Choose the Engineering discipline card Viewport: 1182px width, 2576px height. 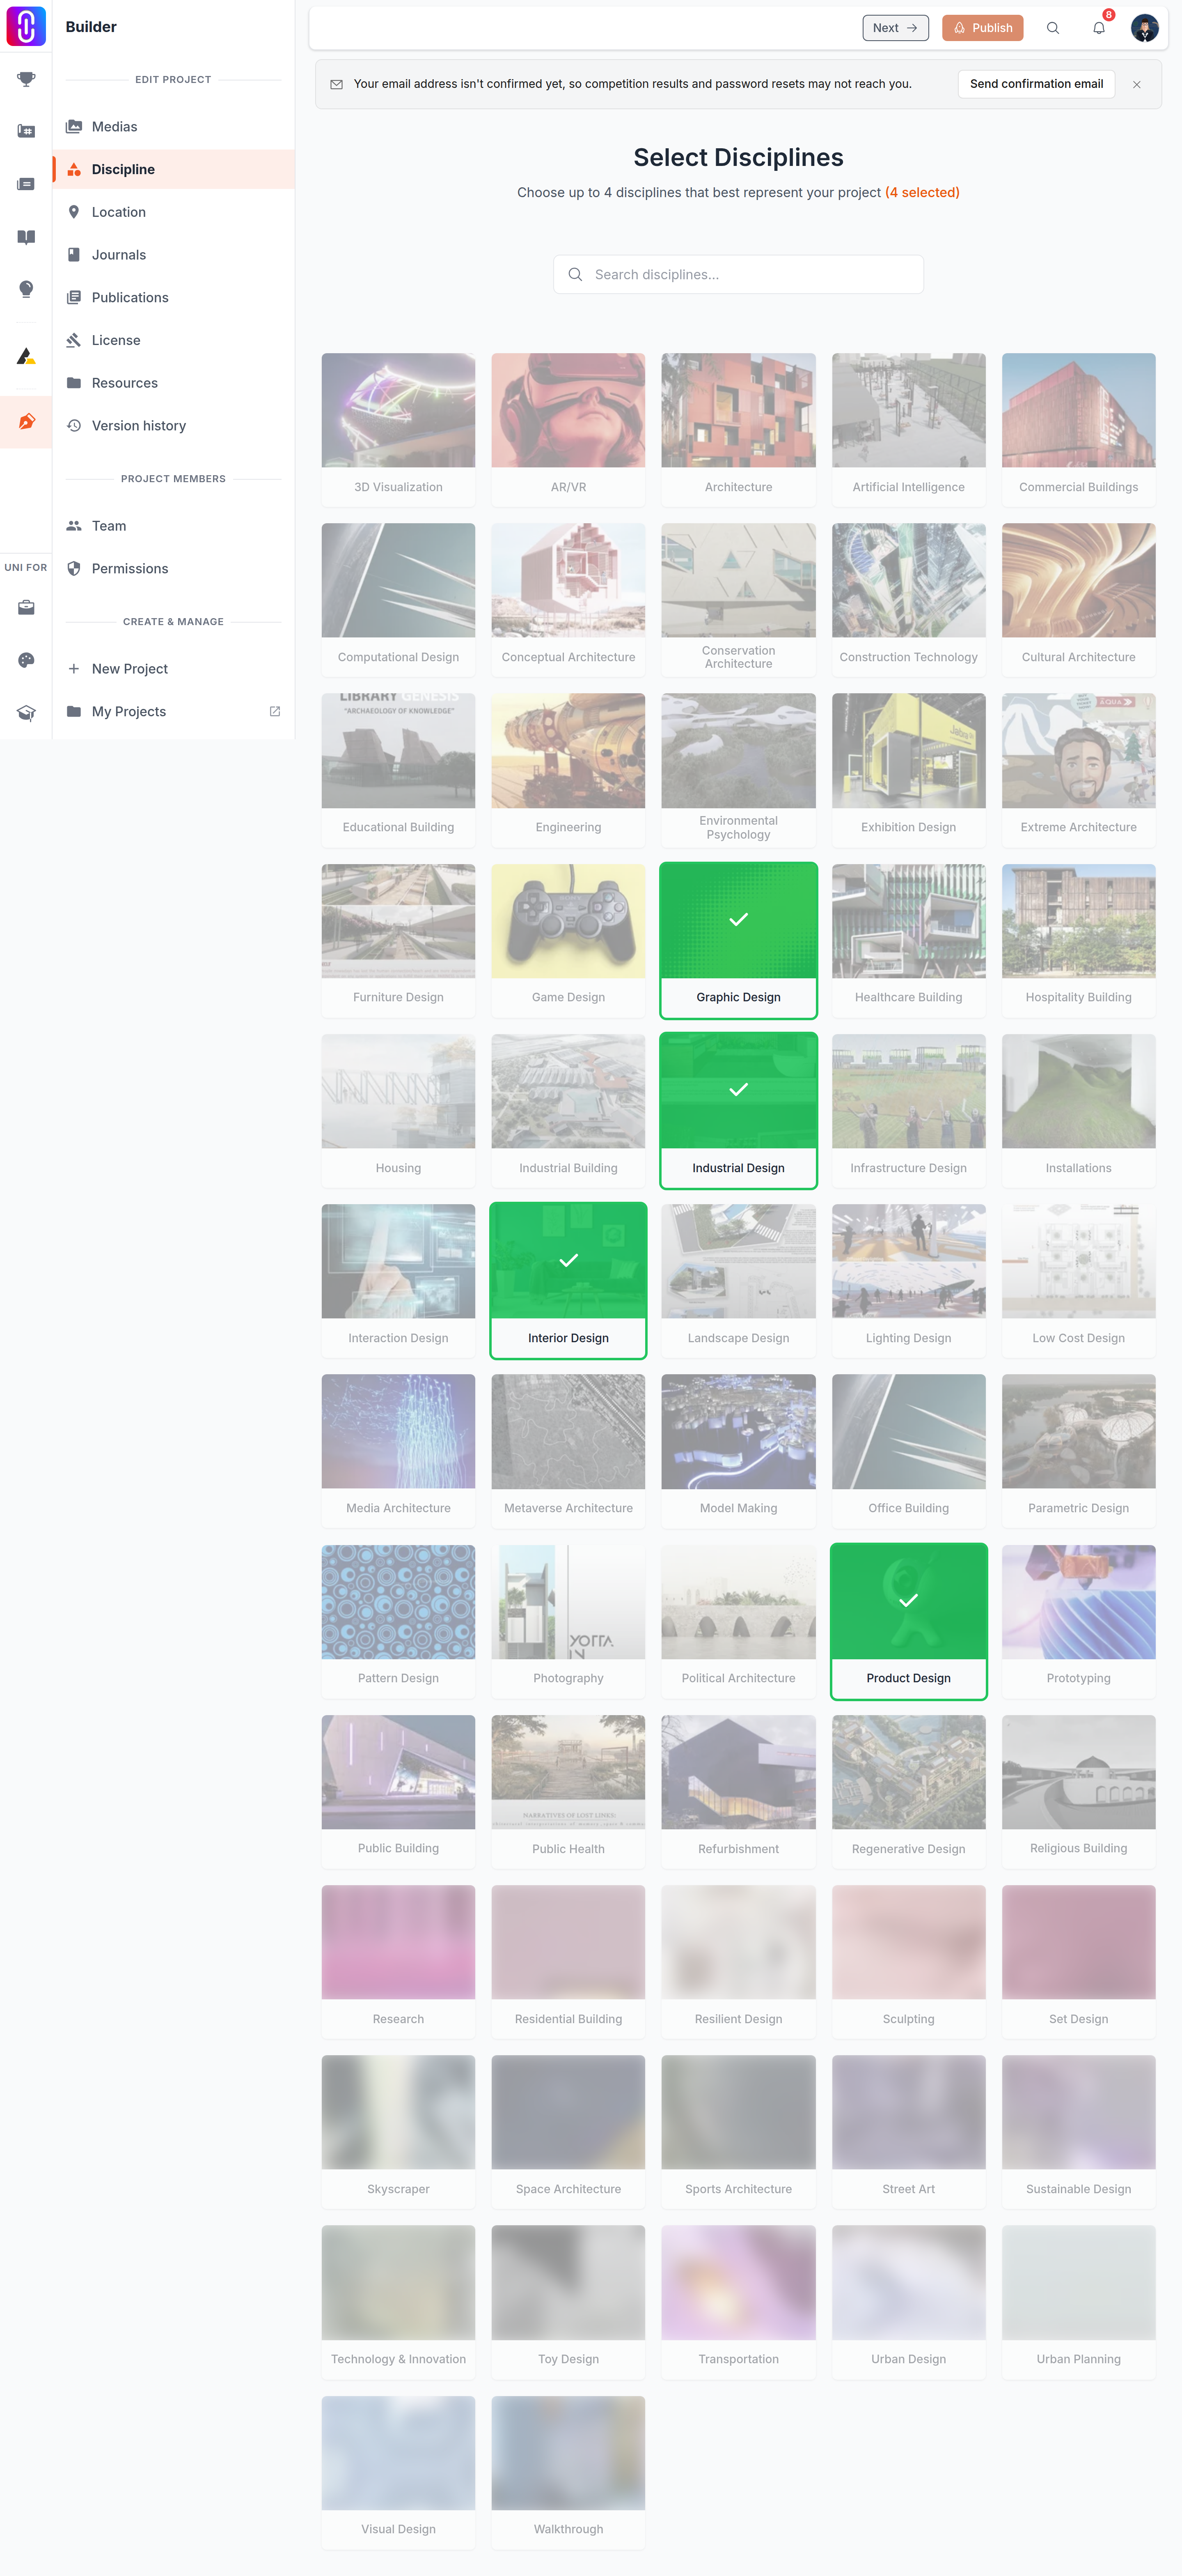(568, 770)
